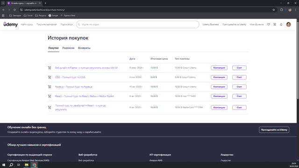
Task: Open the Сертификации Amazon Web Services footer link
Action: click(28, 161)
